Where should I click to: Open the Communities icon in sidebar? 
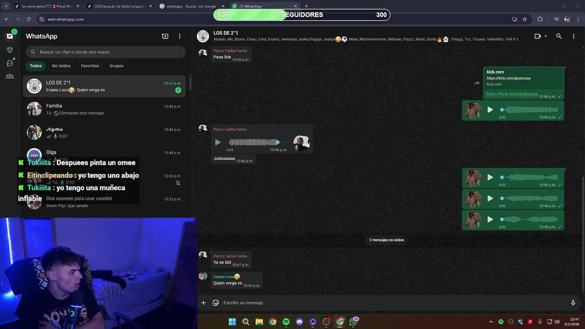tap(10, 76)
